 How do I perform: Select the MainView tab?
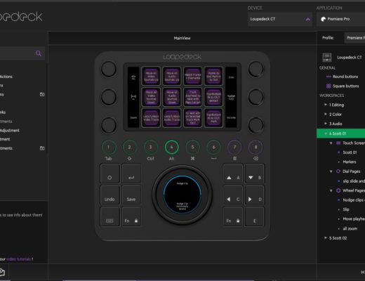pos(182,38)
